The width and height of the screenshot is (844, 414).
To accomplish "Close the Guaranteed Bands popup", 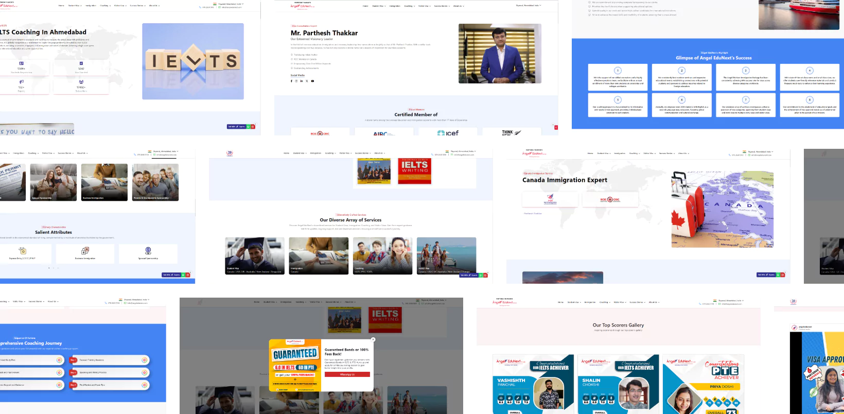I will pyautogui.click(x=373, y=339).
